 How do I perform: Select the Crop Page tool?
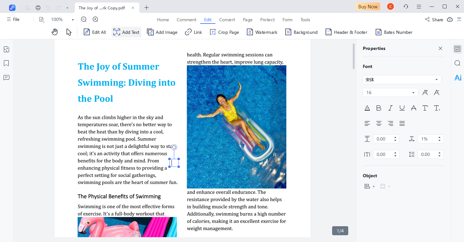224,32
